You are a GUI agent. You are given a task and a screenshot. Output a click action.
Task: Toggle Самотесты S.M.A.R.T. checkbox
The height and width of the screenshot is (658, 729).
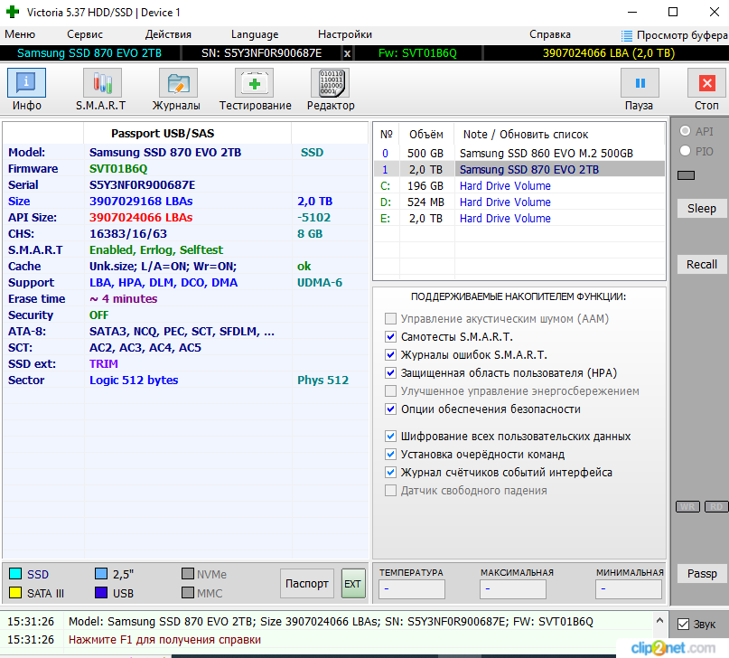tap(390, 336)
